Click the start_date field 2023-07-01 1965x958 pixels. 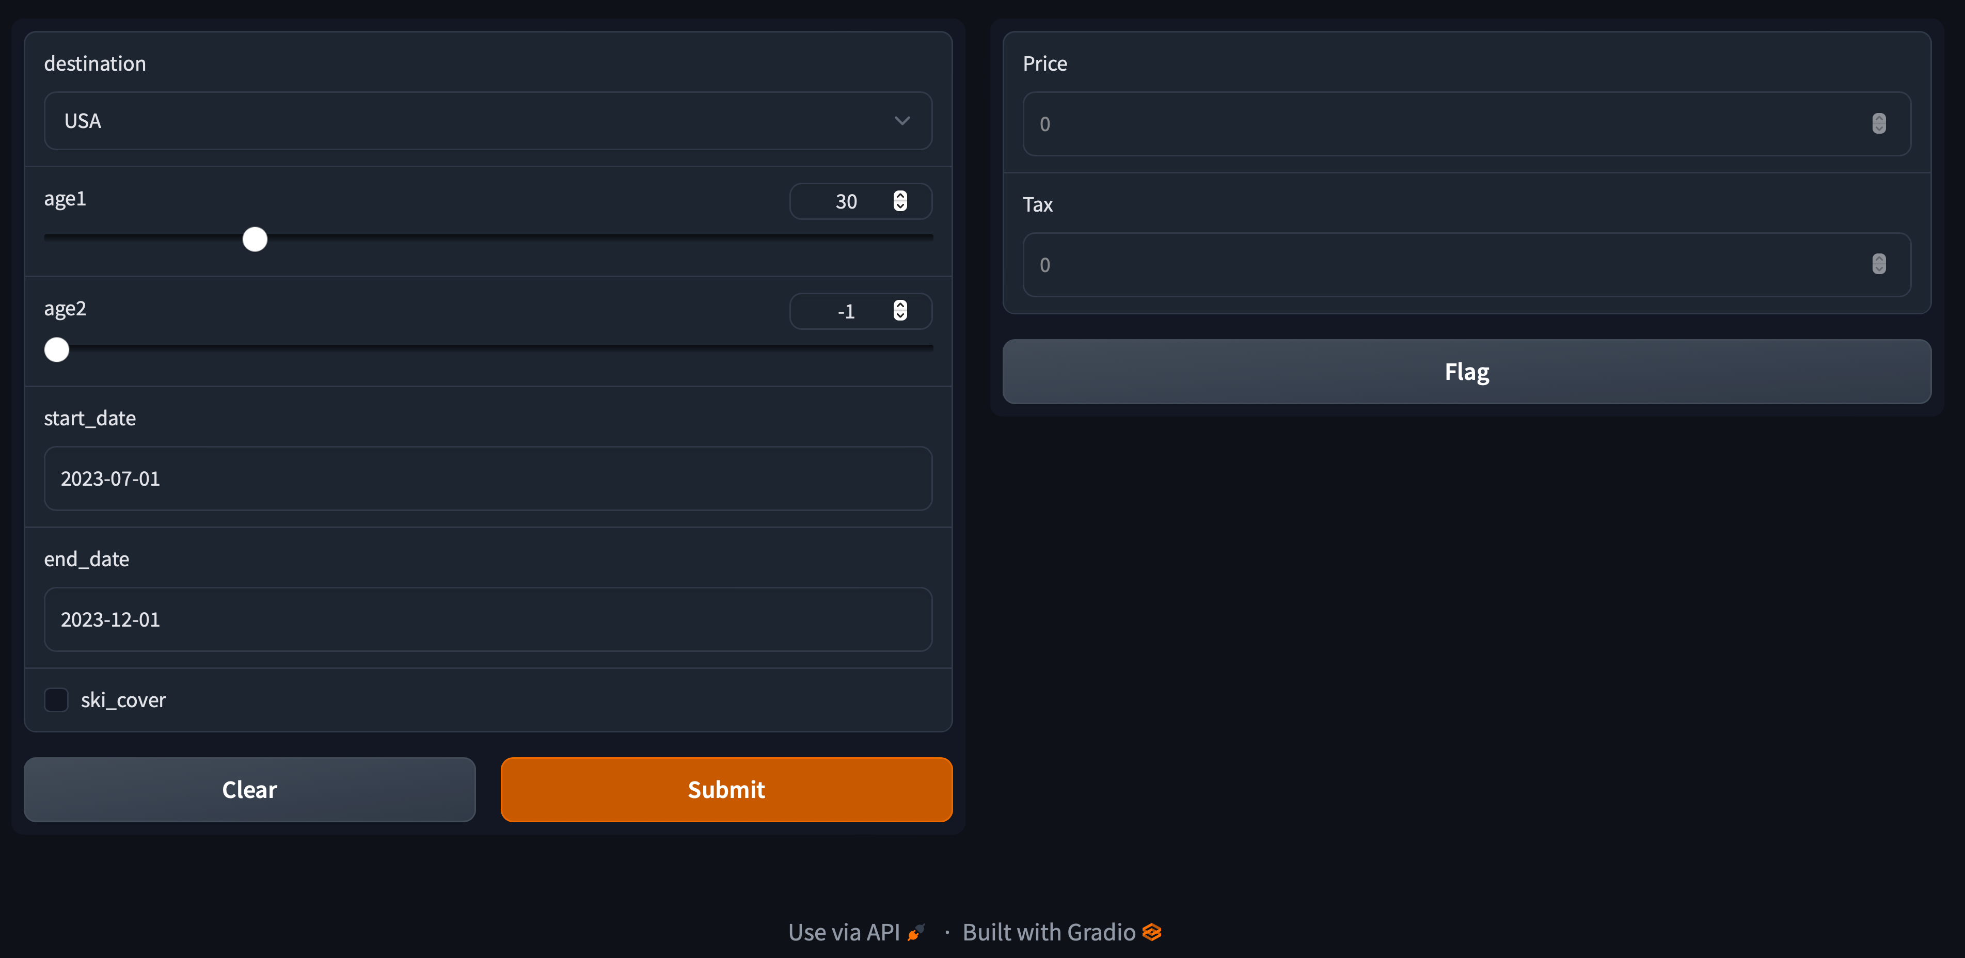click(487, 478)
